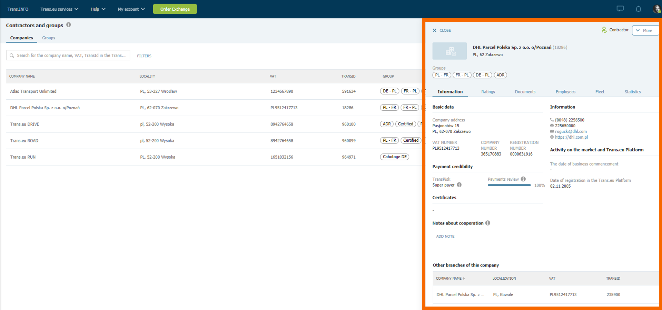
Task: Click the TRANSID column header in companies table
Action: coord(348,76)
